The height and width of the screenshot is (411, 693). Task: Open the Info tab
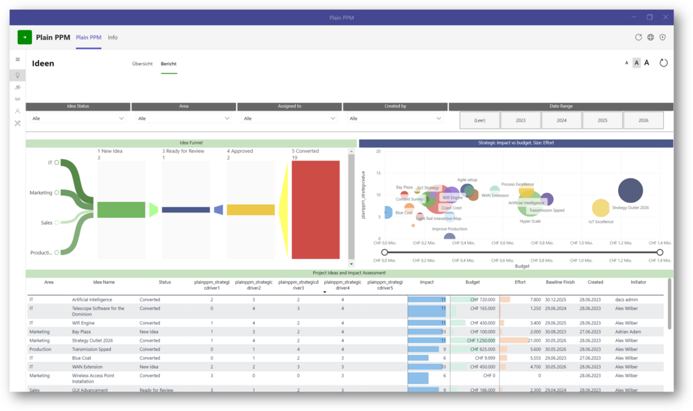click(x=112, y=37)
